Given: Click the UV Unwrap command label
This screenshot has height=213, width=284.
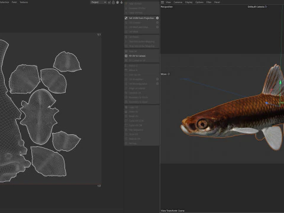Looking at the screenshot, I should tap(134, 22).
